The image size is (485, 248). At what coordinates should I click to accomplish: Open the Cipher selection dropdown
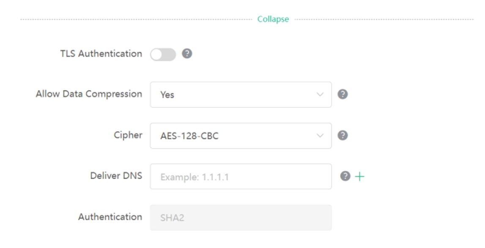point(241,136)
